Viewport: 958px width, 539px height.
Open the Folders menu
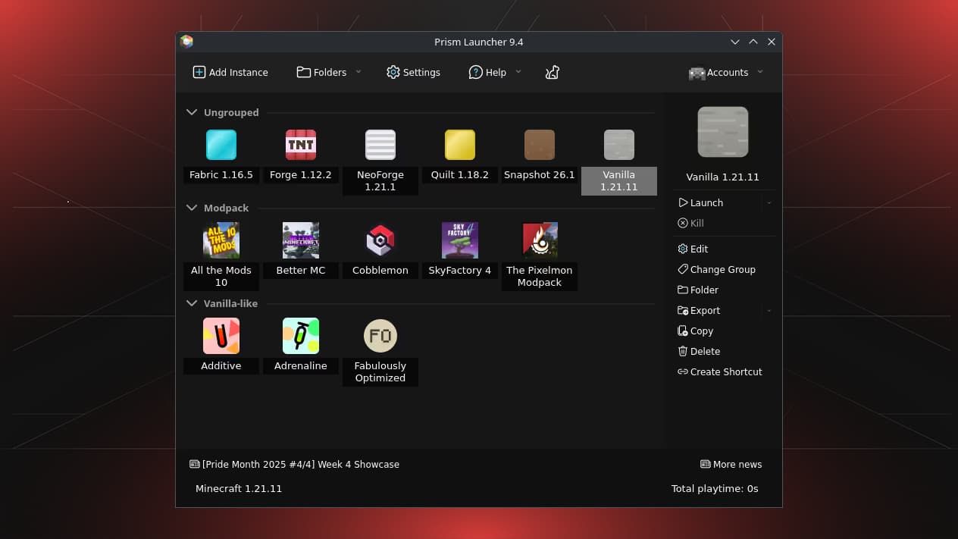tap(321, 72)
